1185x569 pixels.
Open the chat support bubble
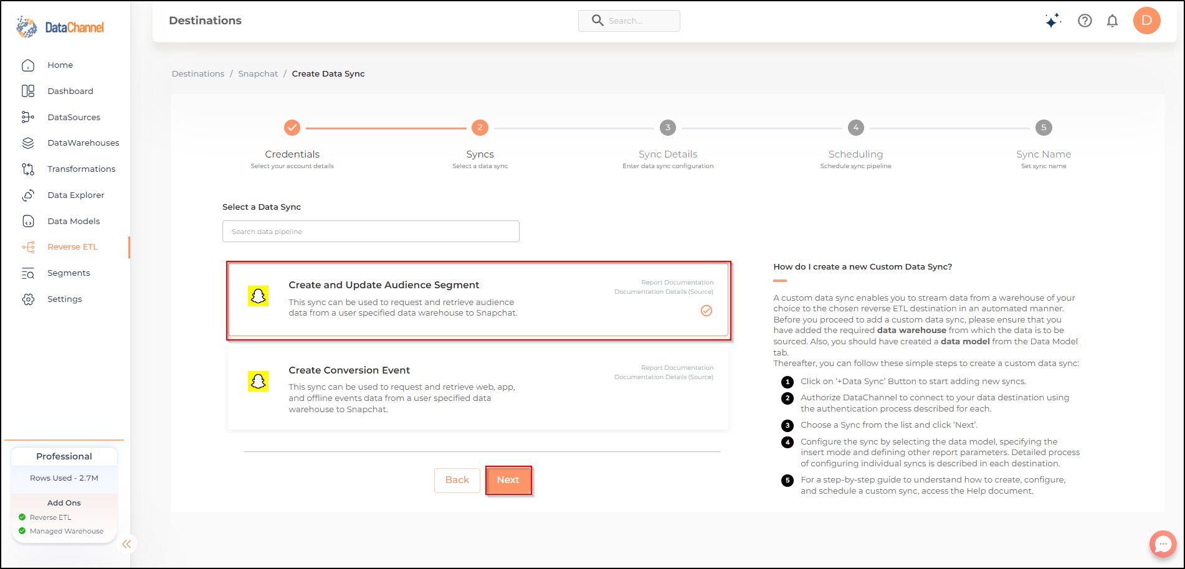click(x=1163, y=544)
